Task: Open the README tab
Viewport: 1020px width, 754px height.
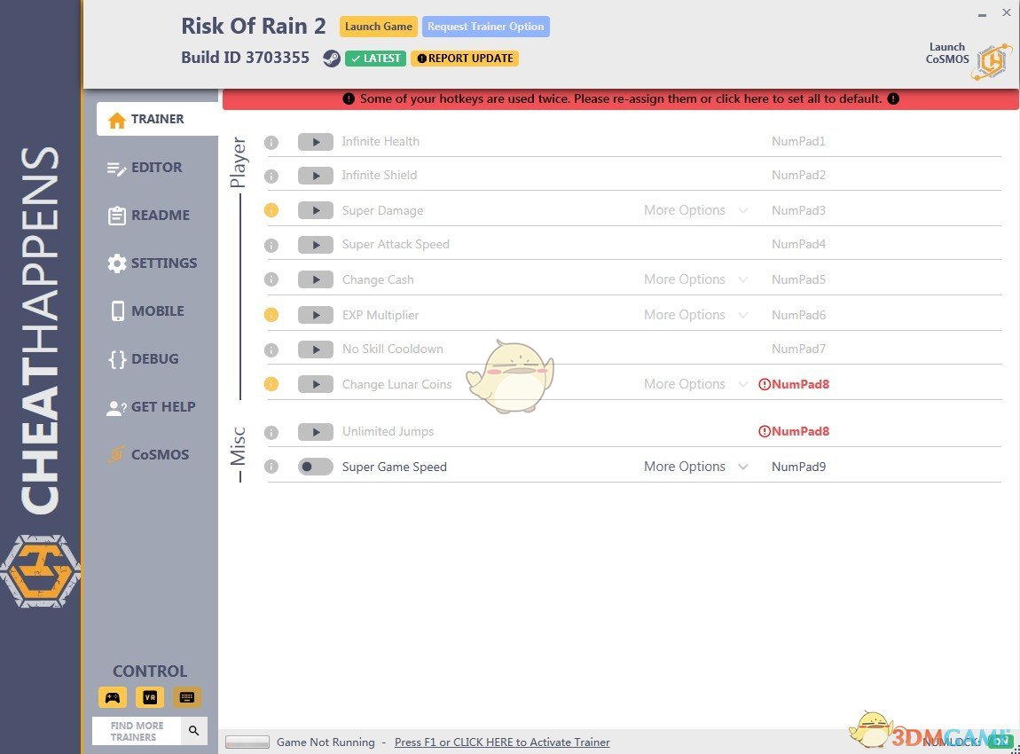Action: 148,216
